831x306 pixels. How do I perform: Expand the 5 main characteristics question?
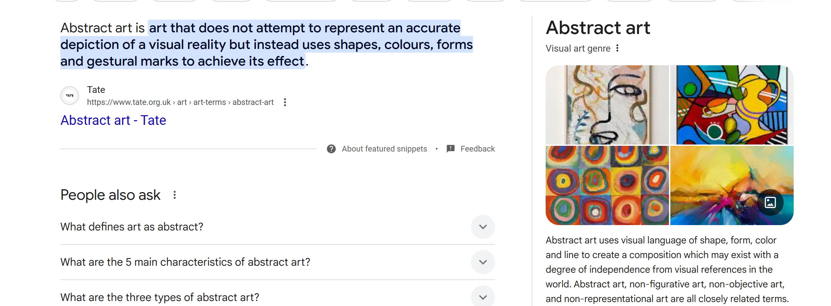point(483,262)
